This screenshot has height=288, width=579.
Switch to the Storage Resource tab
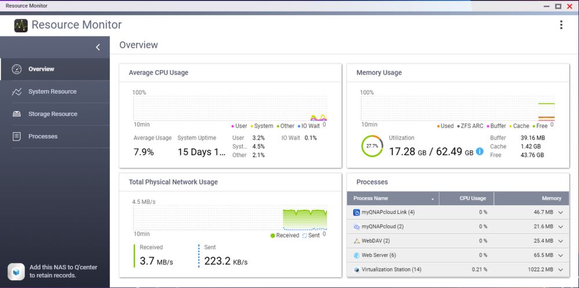(x=53, y=114)
